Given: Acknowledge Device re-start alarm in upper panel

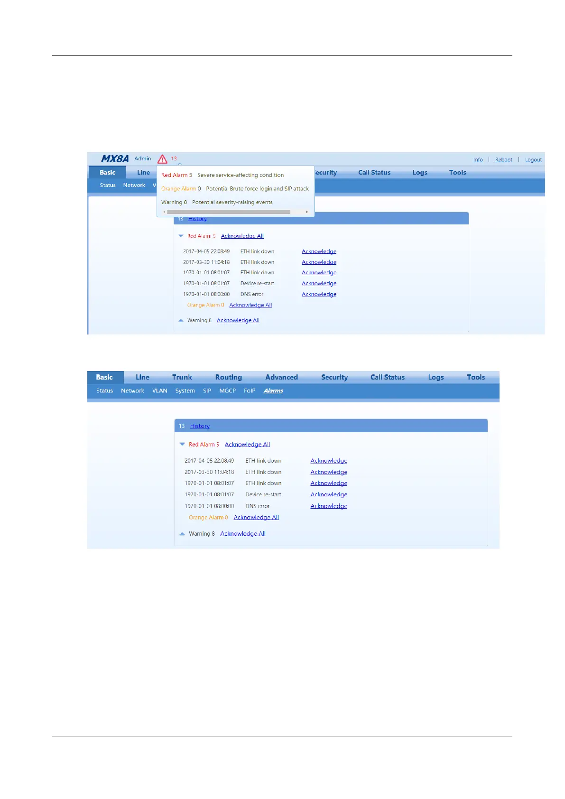Looking at the screenshot, I should [319, 283].
